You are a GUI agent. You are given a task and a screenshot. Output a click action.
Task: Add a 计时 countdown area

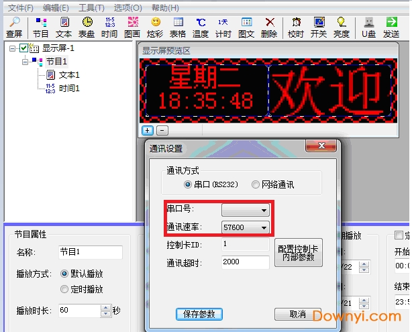[223, 27]
